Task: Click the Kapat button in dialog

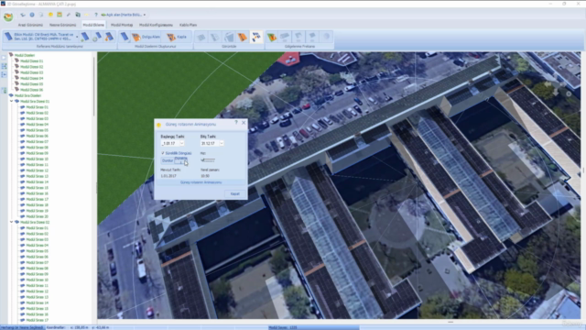Action: coord(234,193)
